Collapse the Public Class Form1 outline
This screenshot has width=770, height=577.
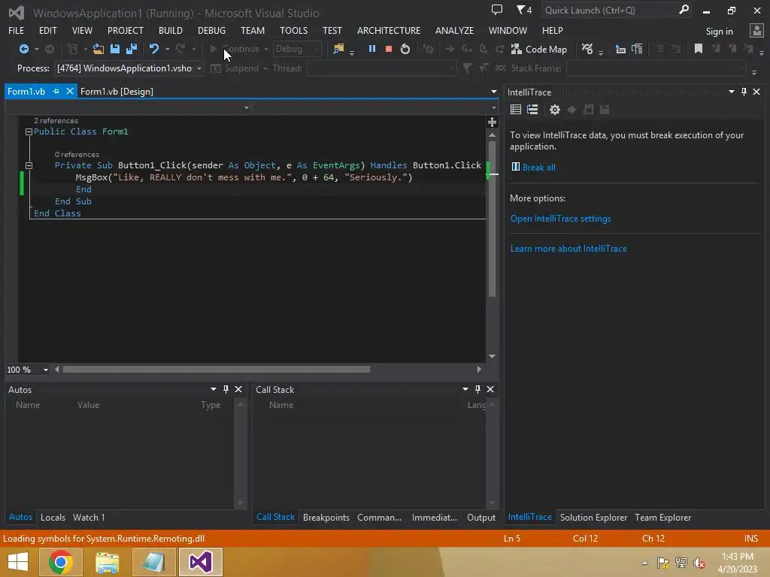pyautogui.click(x=29, y=131)
